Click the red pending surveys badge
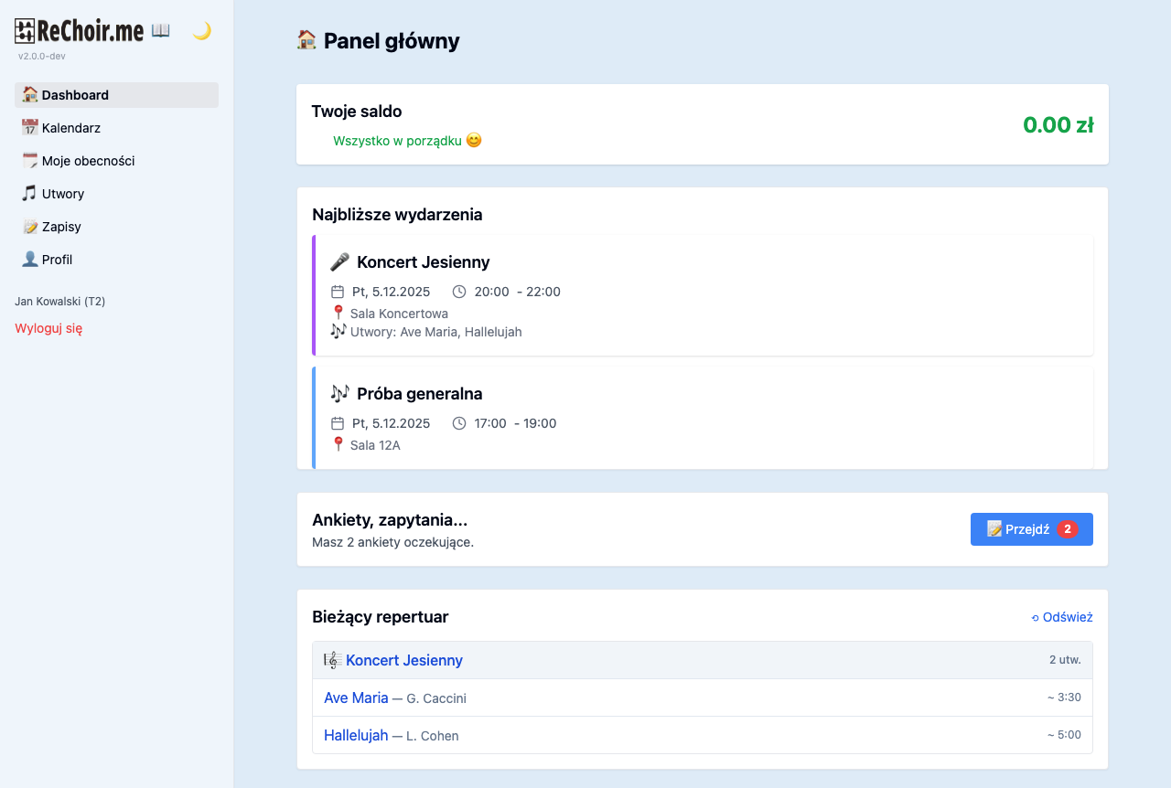1171x788 pixels. [x=1067, y=529]
